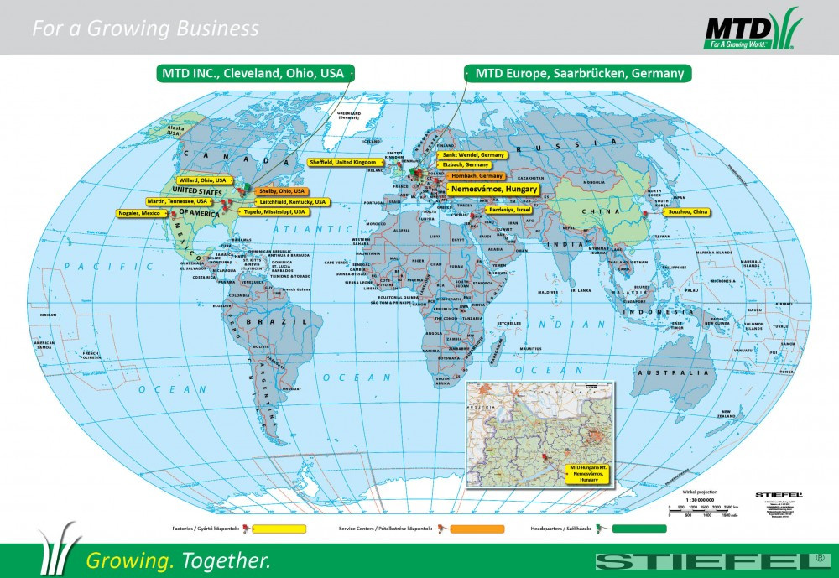Screen dimensions: 839x578
Task: Click the map pin next to Nogales, Mexico
Action: (172, 215)
